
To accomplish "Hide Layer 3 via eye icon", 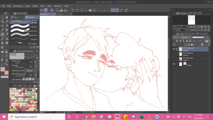I will point(174,49).
